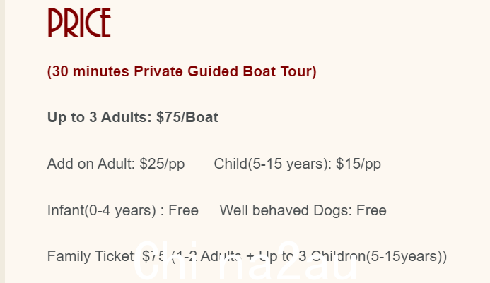Click the word Private in the subtitle
This screenshot has height=283, width=490.
point(158,71)
